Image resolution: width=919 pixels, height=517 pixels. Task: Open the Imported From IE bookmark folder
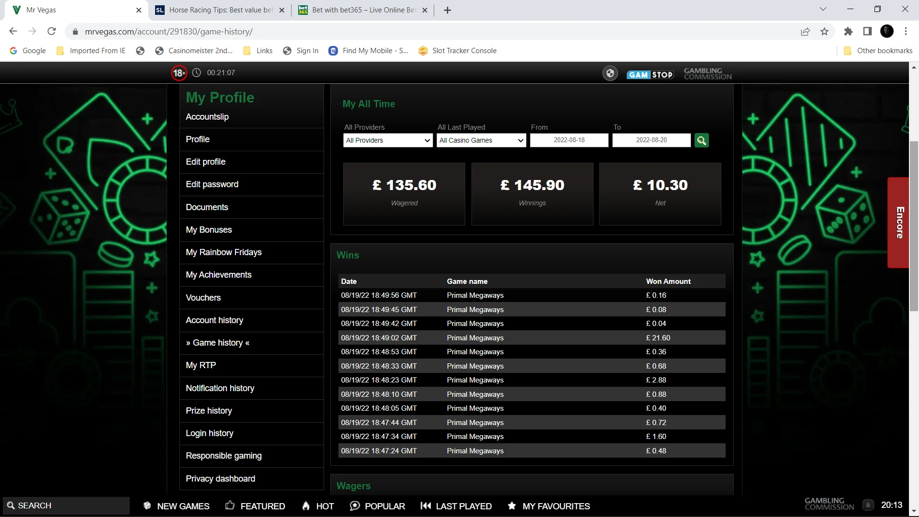click(x=91, y=51)
